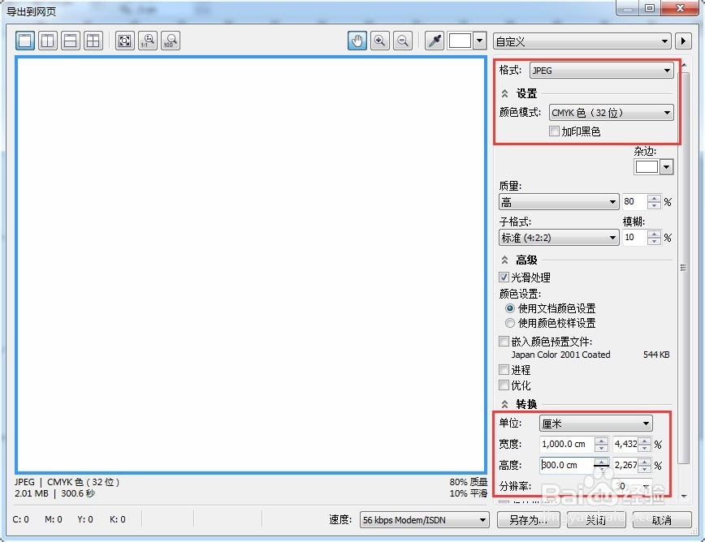Click the '2.01 MB | 300.6 秒' status text

[55, 493]
